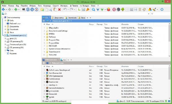
Task: Expand the Slava tree node
Action: coord(5,32)
